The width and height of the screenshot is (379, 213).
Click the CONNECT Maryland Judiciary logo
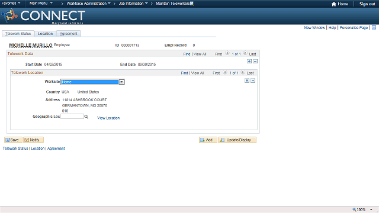click(x=43, y=16)
